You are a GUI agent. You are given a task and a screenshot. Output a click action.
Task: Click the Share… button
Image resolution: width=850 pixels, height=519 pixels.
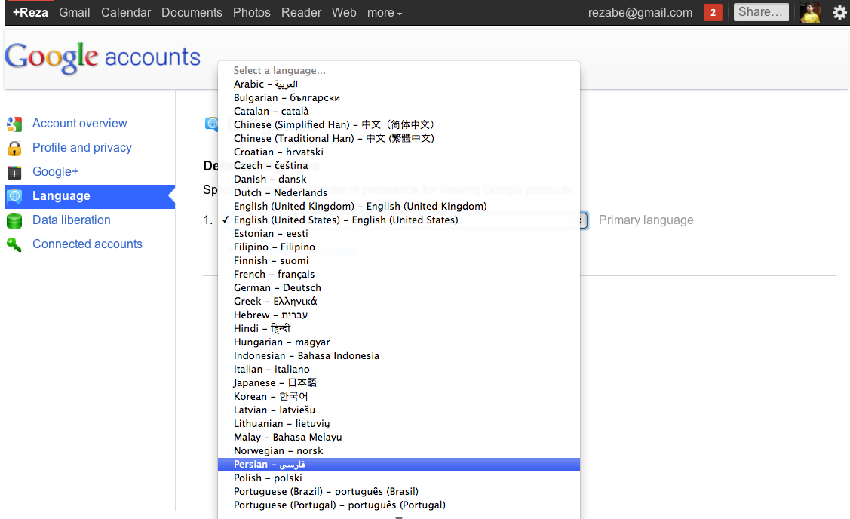pyautogui.click(x=761, y=12)
